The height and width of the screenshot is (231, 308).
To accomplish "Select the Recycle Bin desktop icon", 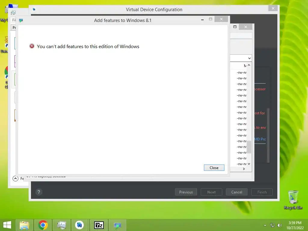I will tap(293, 200).
